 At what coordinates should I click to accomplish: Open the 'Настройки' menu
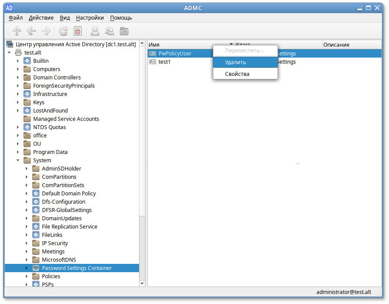[x=90, y=18]
